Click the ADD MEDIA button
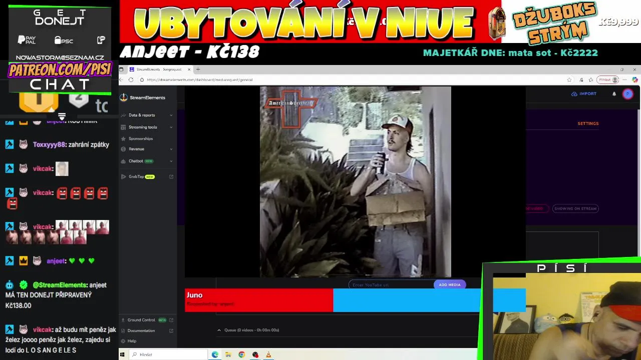641x360 pixels. pos(449,285)
